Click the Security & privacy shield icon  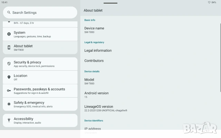(9, 63)
